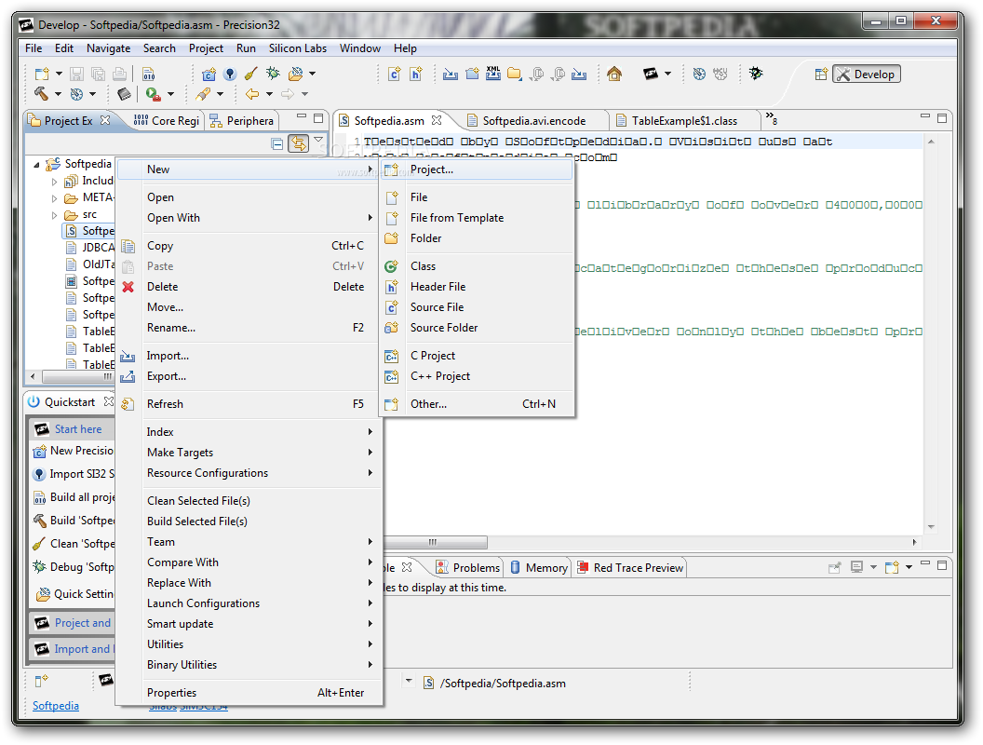Open the dropdown beside the New wizard icon
The image size is (983, 745).
pos(59,74)
